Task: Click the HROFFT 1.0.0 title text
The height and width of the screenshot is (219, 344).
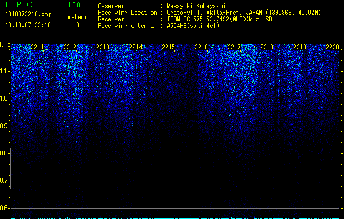Action: [43, 4]
